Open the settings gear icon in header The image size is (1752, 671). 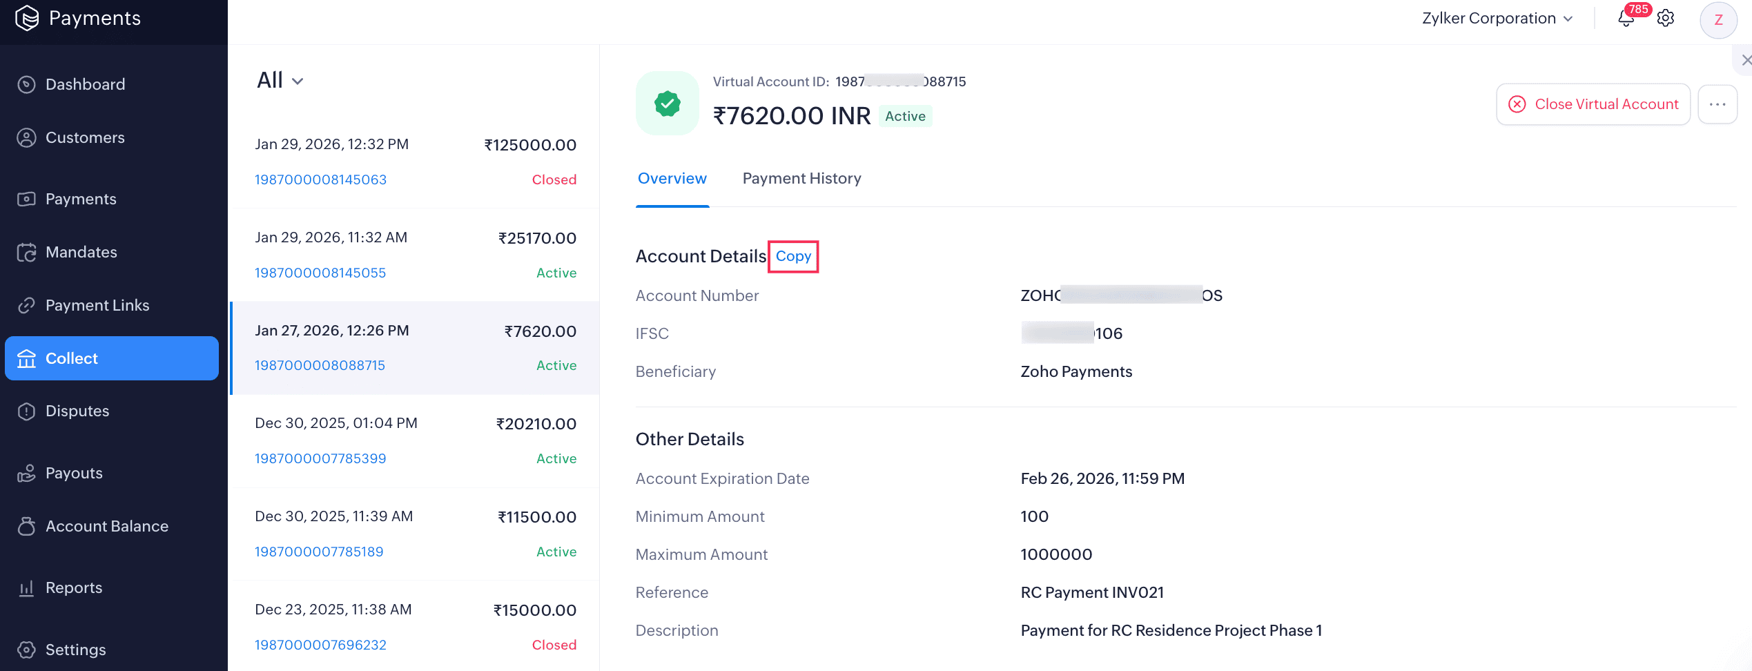[1666, 19]
